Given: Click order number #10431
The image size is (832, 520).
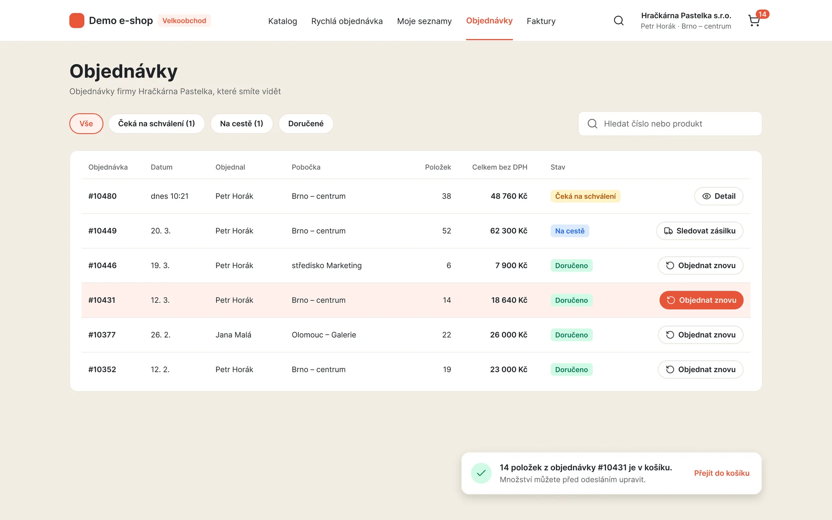Looking at the screenshot, I should click(102, 300).
